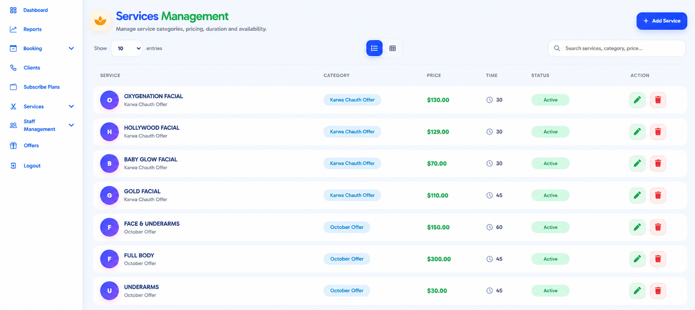Click the Active status of Face & Underarms
Screen dimensions: 695x310
click(x=550, y=227)
